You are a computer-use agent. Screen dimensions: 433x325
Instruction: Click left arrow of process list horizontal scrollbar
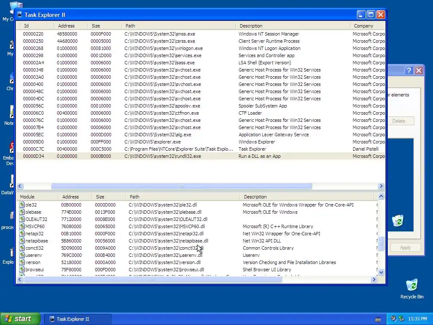click(x=20, y=186)
